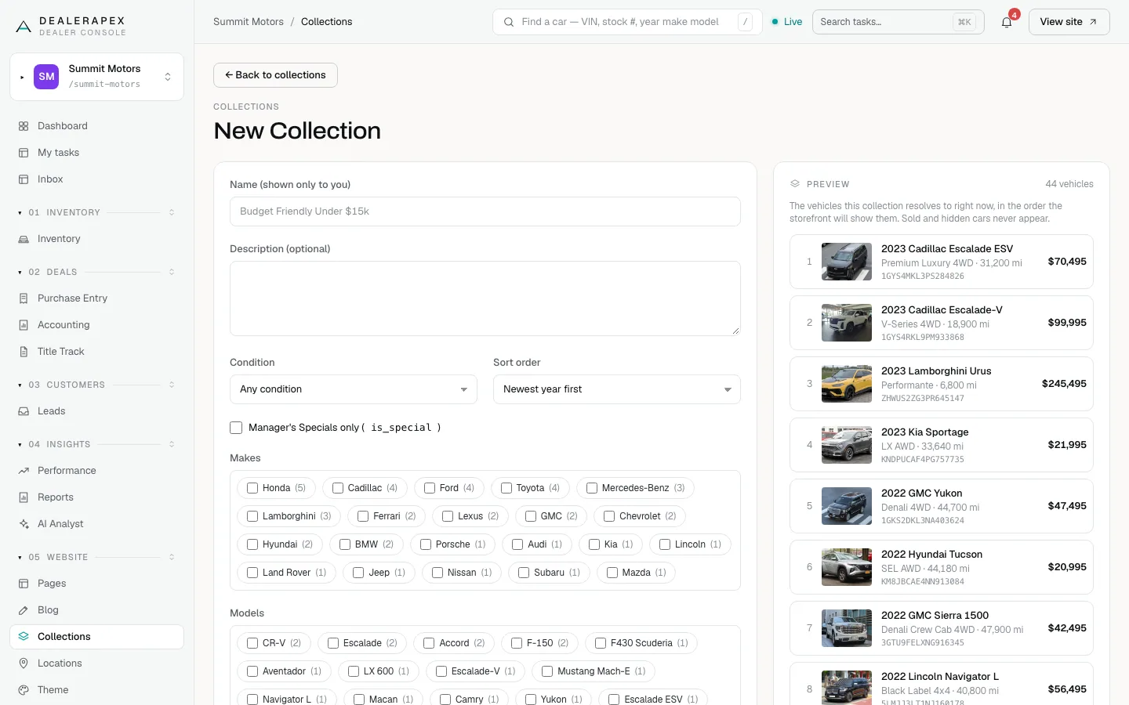The height and width of the screenshot is (705, 1129).
Task: Click the green Live status indicator
Action: tap(787, 22)
